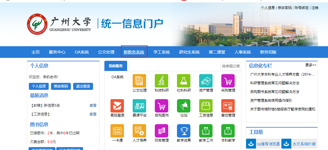Open the 论坛 megaphone icon
The width and height of the screenshot is (328, 150).
(x=184, y=106)
